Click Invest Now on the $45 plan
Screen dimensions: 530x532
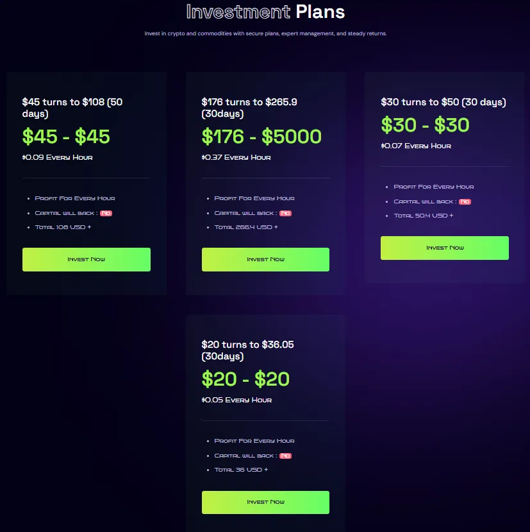click(x=86, y=259)
